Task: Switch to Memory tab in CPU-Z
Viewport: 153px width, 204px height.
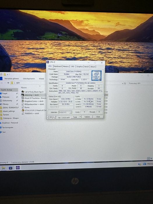Action: [66, 66]
